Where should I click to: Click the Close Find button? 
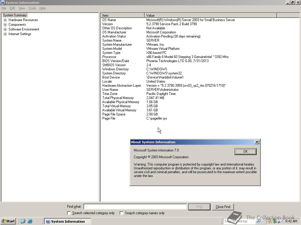pos(223,207)
